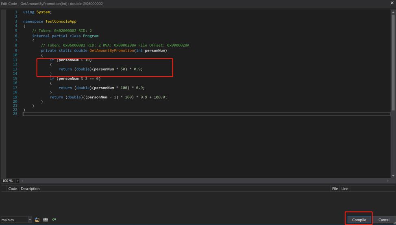396x225 pixels.
Task: Expand the main.cs file selector dropdown
Action: click(x=30, y=220)
